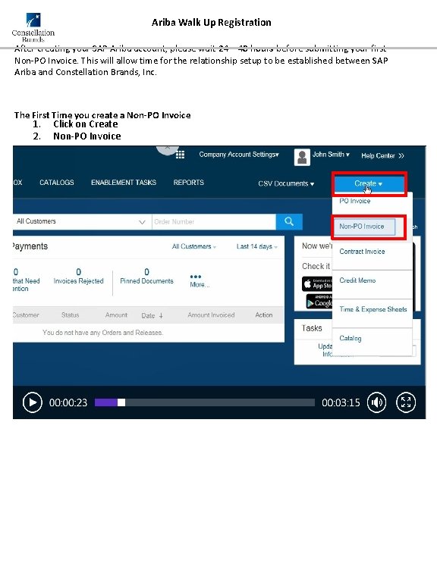Click the 00:00:23 elapsed time text
The width and height of the screenshot is (437, 573).
click(68, 402)
